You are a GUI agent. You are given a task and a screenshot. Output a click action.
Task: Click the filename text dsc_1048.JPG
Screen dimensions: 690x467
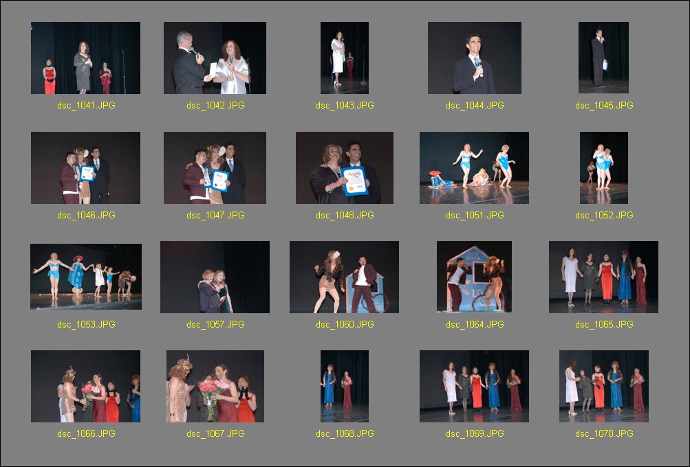(x=345, y=215)
